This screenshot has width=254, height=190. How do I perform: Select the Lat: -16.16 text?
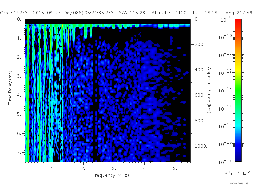pos(205,13)
